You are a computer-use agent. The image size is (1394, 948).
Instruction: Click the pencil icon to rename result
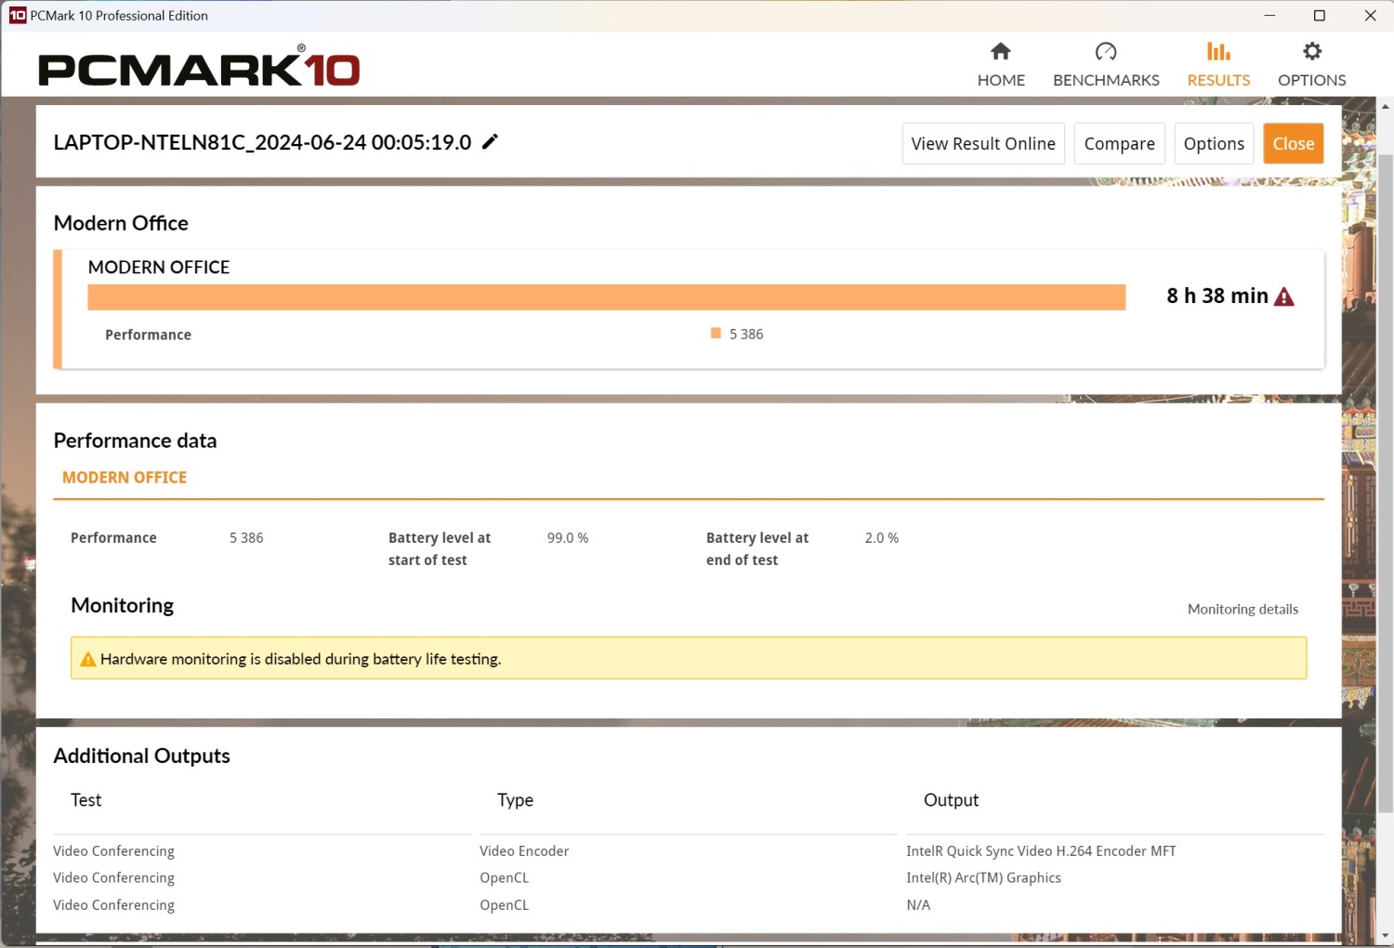pyautogui.click(x=490, y=141)
